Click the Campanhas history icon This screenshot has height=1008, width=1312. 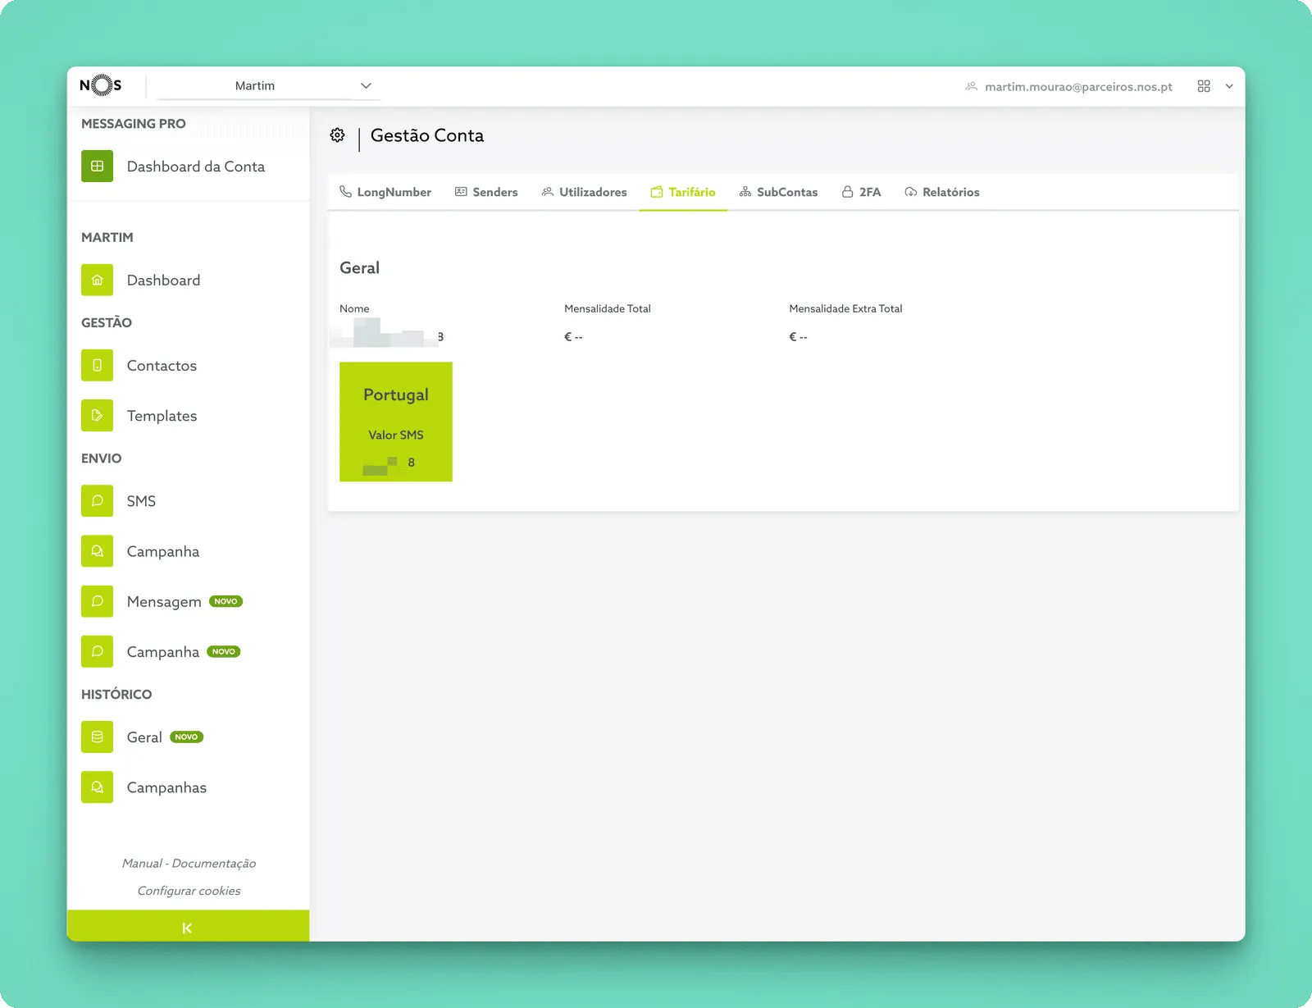[x=98, y=787]
